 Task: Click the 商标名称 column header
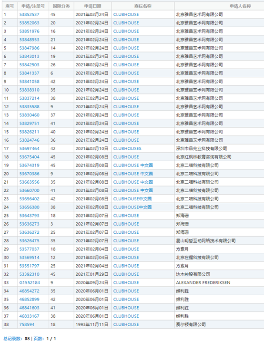(143, 6)
